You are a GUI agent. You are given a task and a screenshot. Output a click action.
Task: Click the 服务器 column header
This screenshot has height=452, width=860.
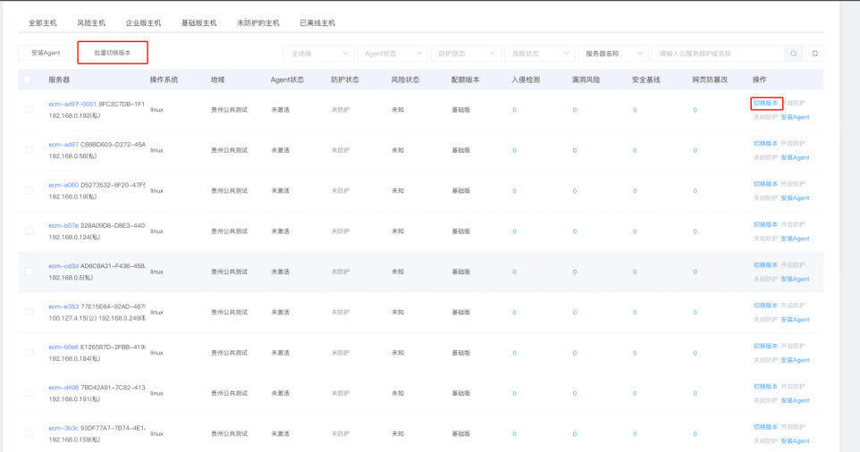point(59,80)
